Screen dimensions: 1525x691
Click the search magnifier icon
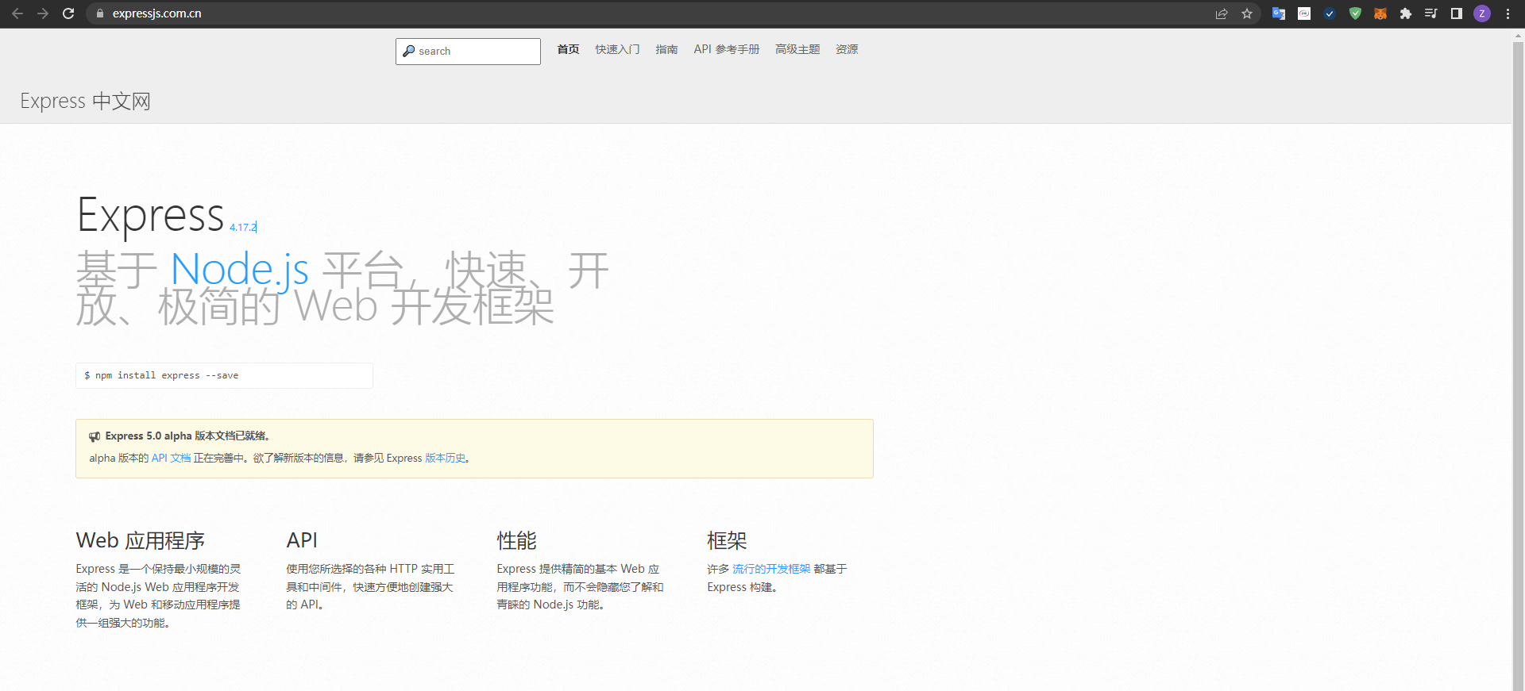tap(408, 51)
